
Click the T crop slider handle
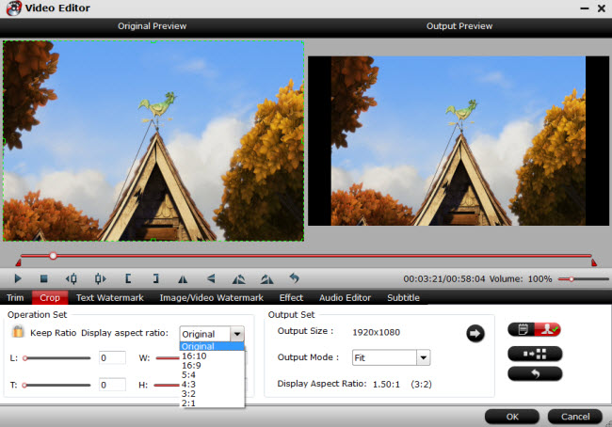(24, 386)
